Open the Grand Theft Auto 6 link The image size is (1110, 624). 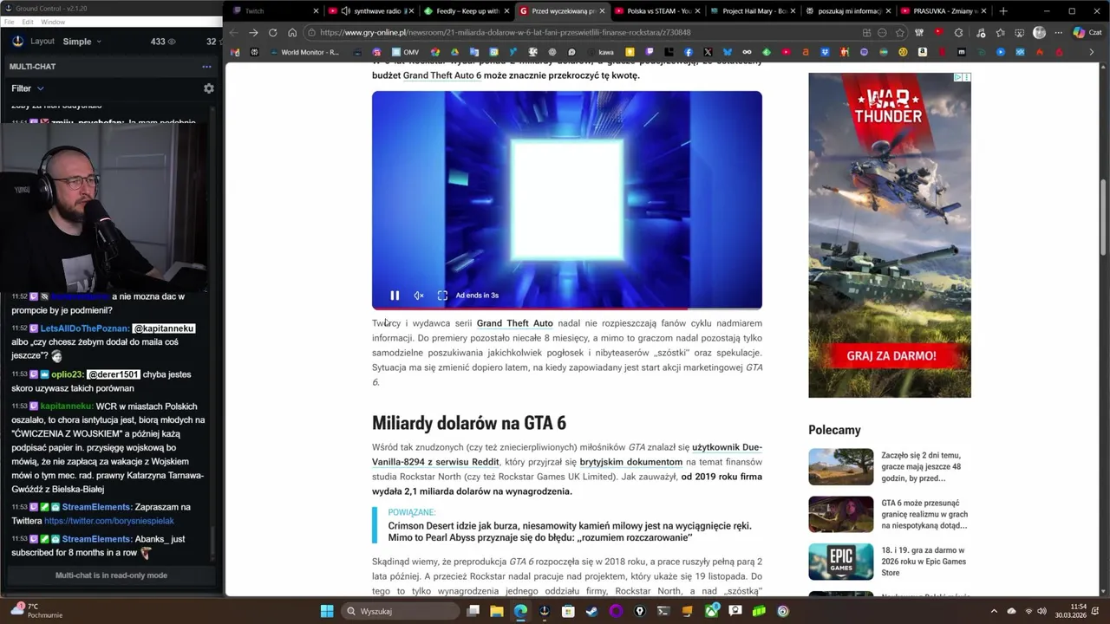(x=441, y=75)
